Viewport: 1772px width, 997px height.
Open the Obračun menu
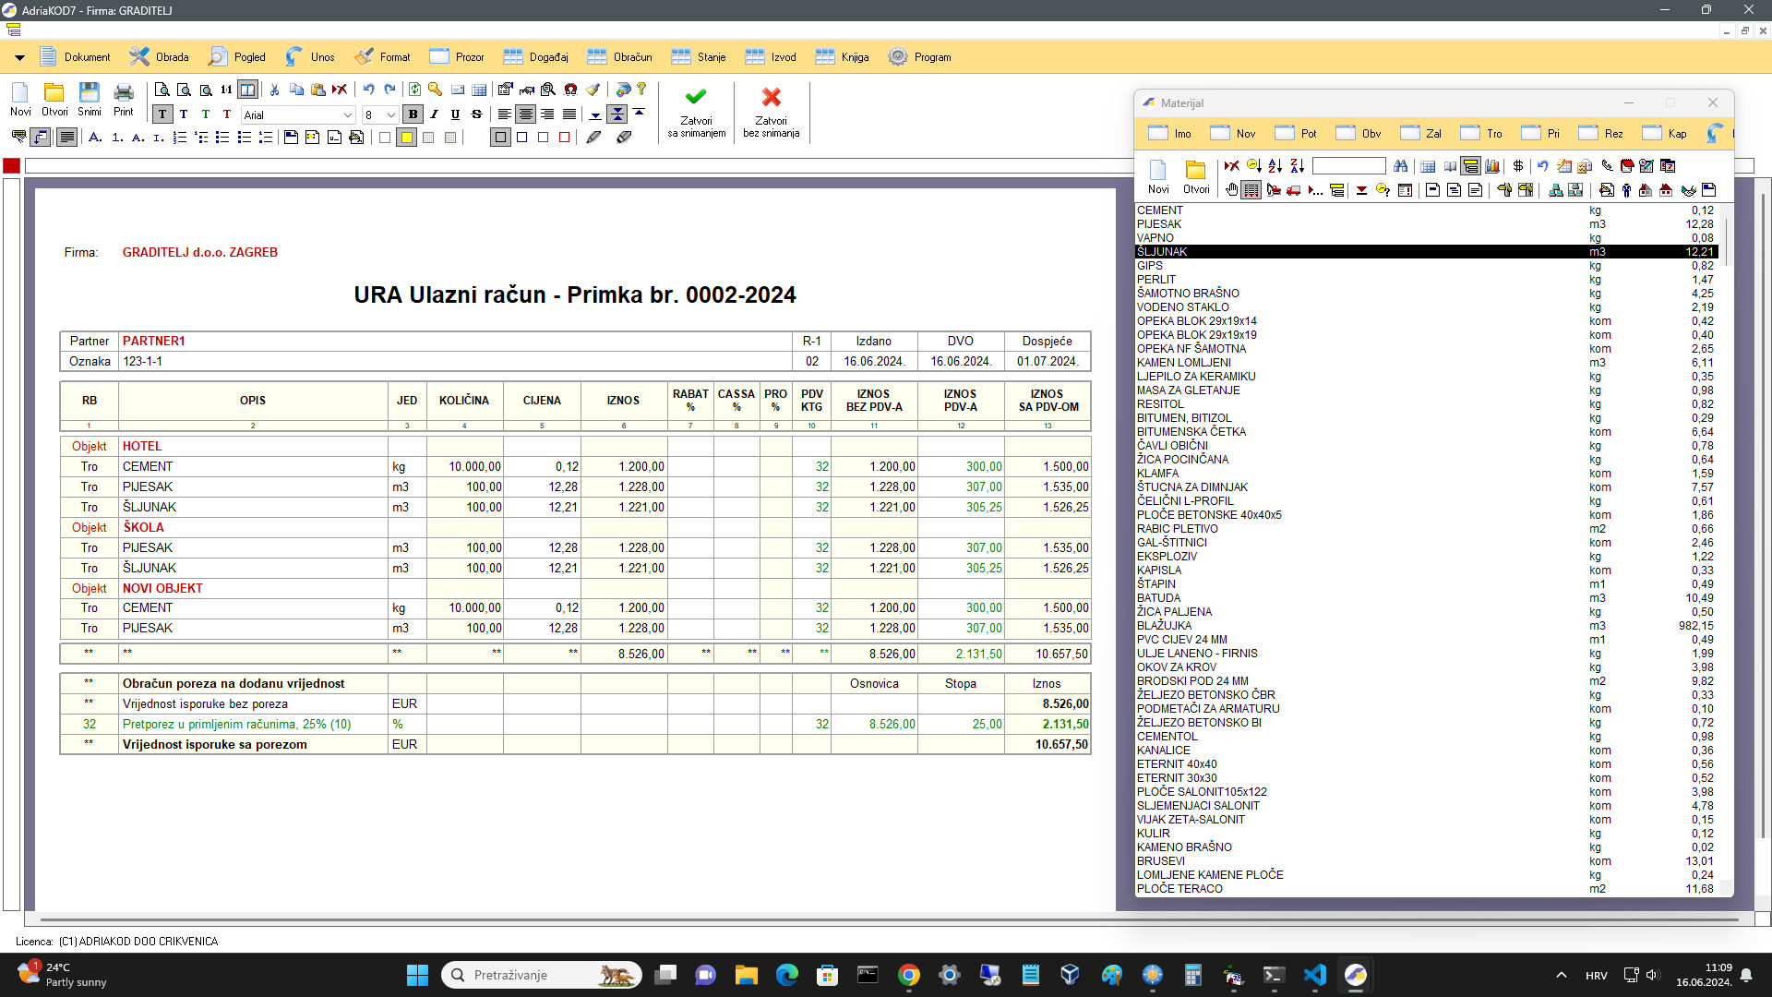point(620,57)
